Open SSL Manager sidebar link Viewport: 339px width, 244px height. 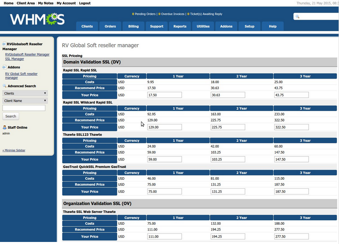pyautogui.click(x=14, y=59)
